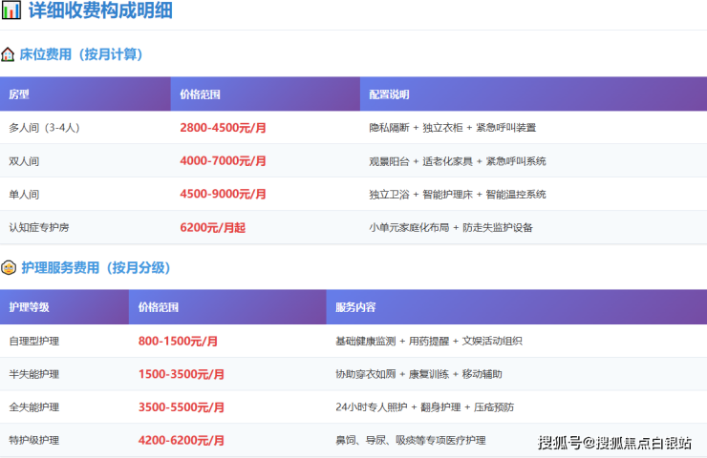Select the 认知症专护房 row label
Screen dimensions: 707x458
(x=39, y=228)
